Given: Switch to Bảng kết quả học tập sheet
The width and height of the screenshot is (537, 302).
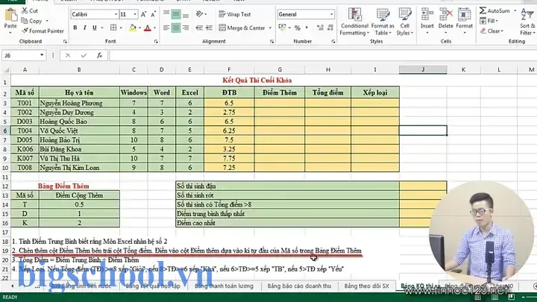Looking at the screenshot, I should [x=153, y=286].
